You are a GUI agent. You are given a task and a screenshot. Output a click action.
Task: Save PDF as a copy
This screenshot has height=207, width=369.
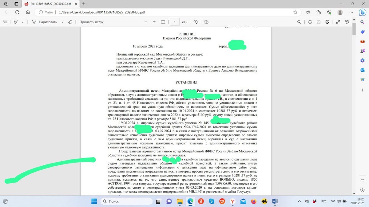point(327,22)
